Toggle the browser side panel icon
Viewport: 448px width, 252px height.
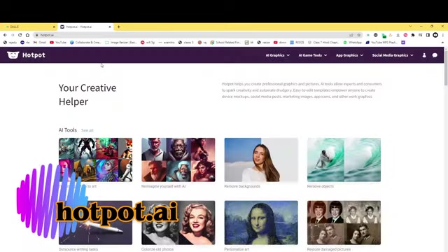[428, 35]
